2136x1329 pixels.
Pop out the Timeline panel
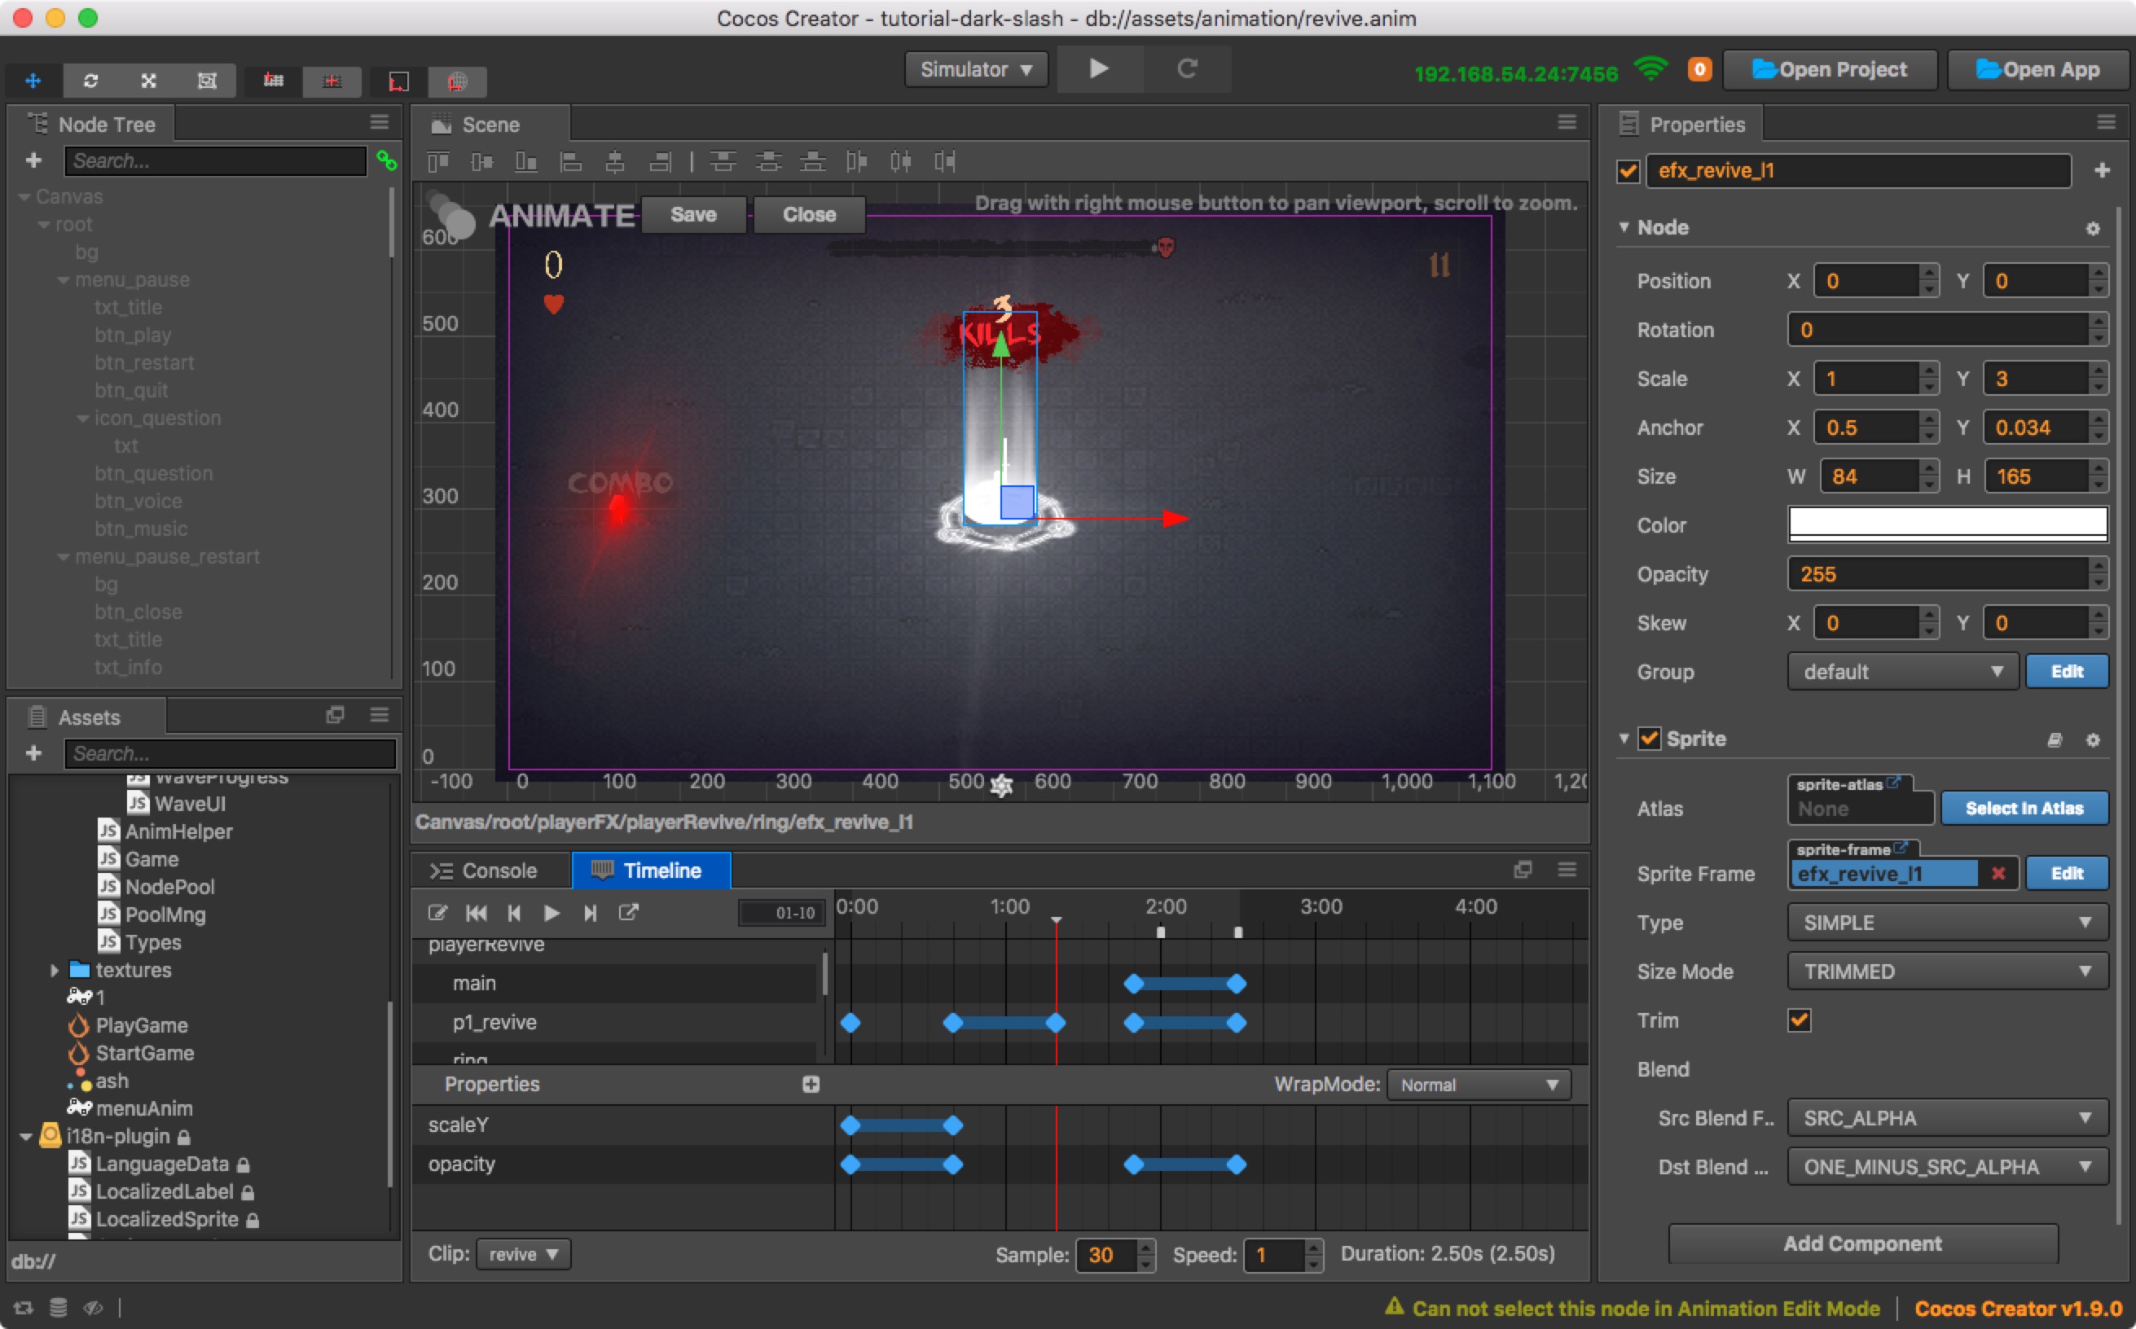click(x=1523, y=869)
